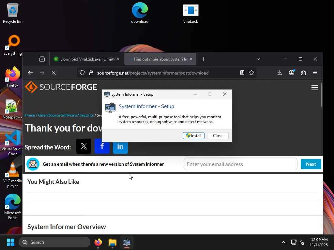Bookmark this page with the star
This screenshot has height=250, width=334.
251,73
